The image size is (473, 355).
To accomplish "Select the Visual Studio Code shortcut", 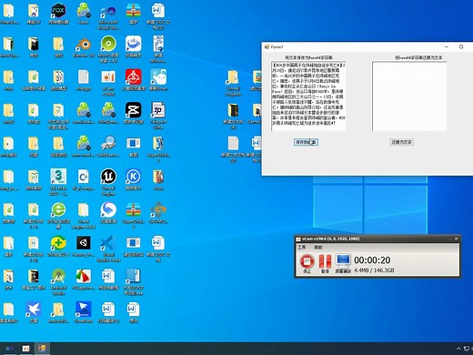I will 108,243.
